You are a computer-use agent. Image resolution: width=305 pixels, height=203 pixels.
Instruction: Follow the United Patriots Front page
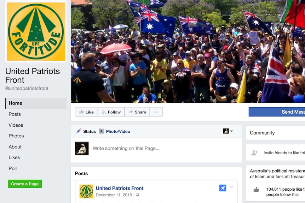(x=111, y=112)
